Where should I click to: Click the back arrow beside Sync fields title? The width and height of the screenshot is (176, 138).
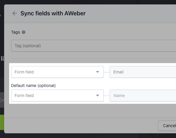click(14, 13)
